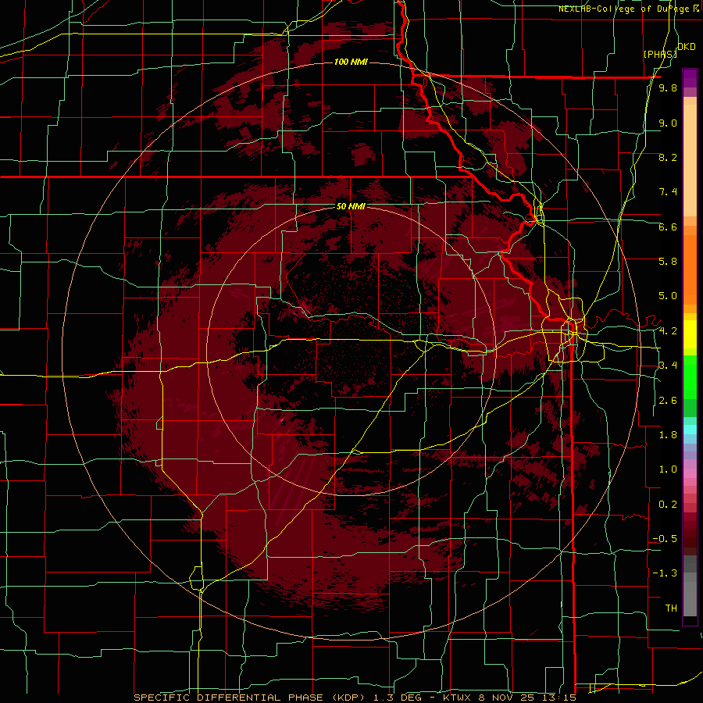
Task: Click the TH label on the scale
Action: pyautogui.click(x=671, y=608)
